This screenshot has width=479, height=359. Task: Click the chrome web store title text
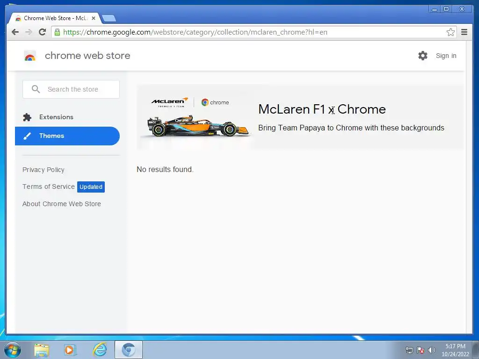coord(87,56)
